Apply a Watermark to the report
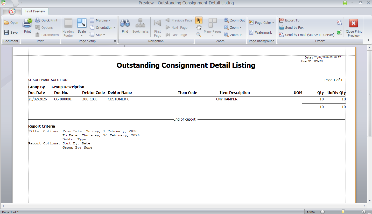Image resolution: width=372 pixels, height=214 pixels. click(x=261, y=32)
